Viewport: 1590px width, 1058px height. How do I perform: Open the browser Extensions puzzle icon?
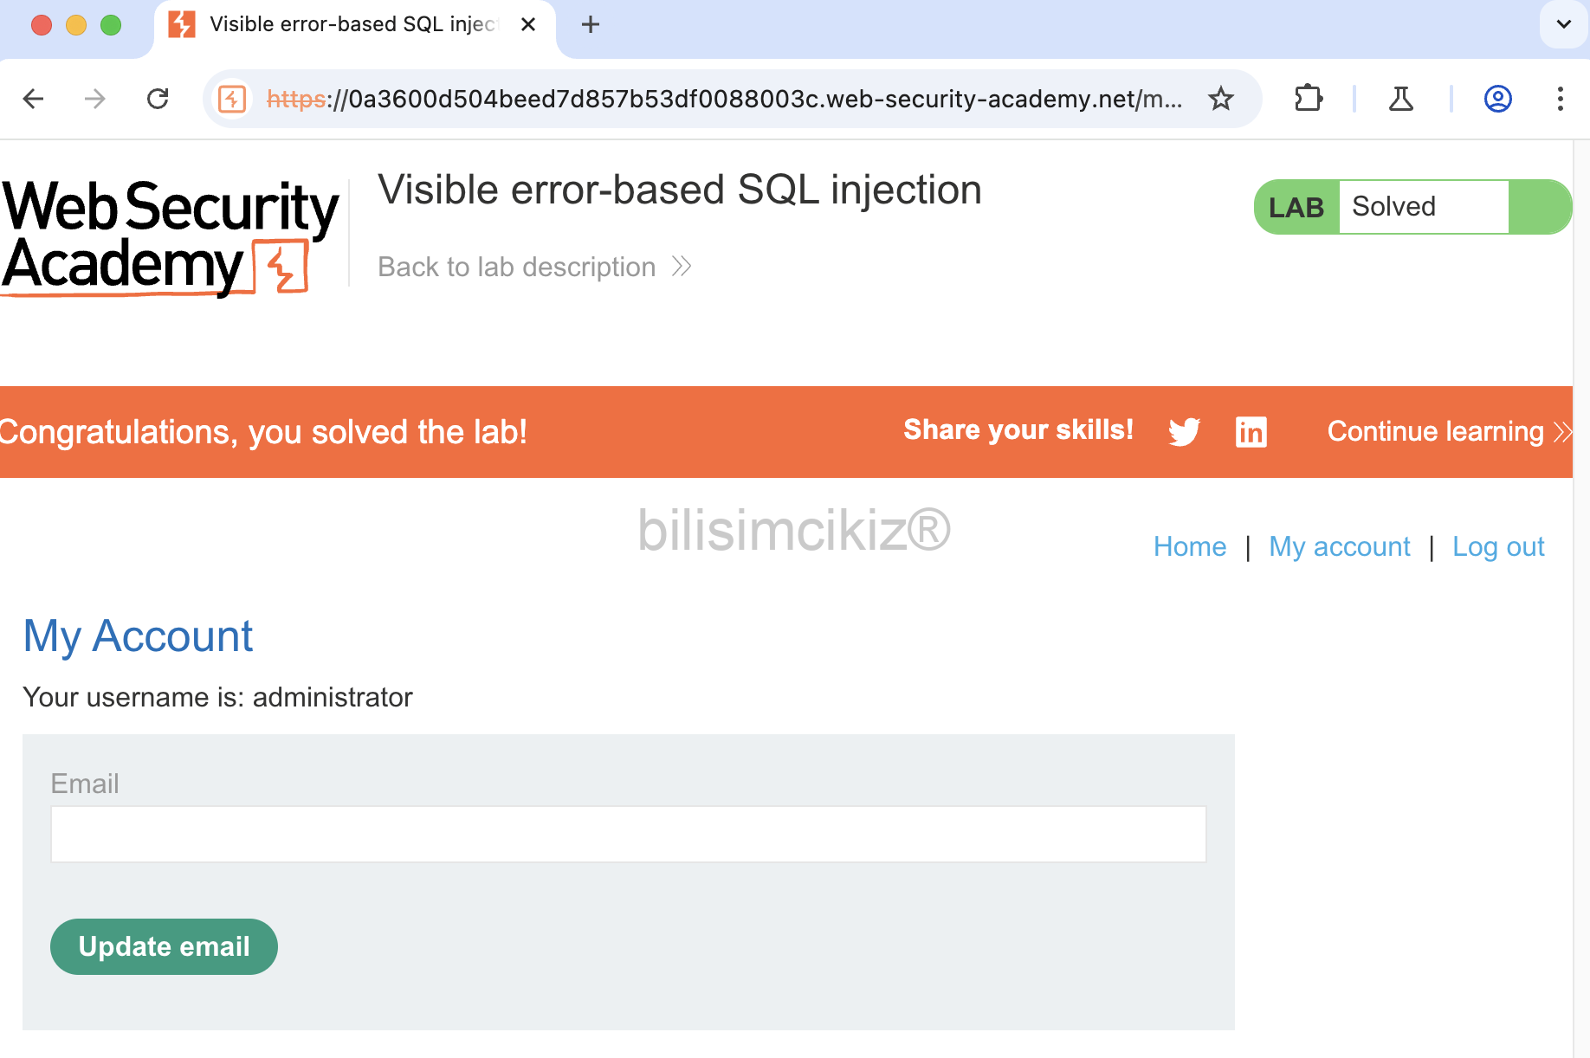click(x=1309, y=99)
